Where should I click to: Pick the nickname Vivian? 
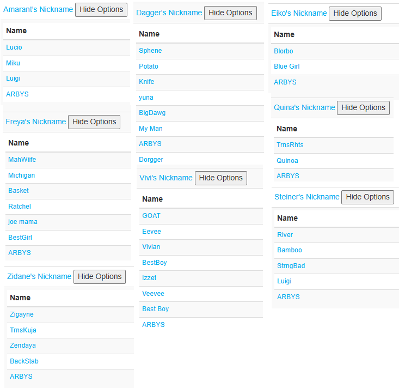tap(151, 247)
